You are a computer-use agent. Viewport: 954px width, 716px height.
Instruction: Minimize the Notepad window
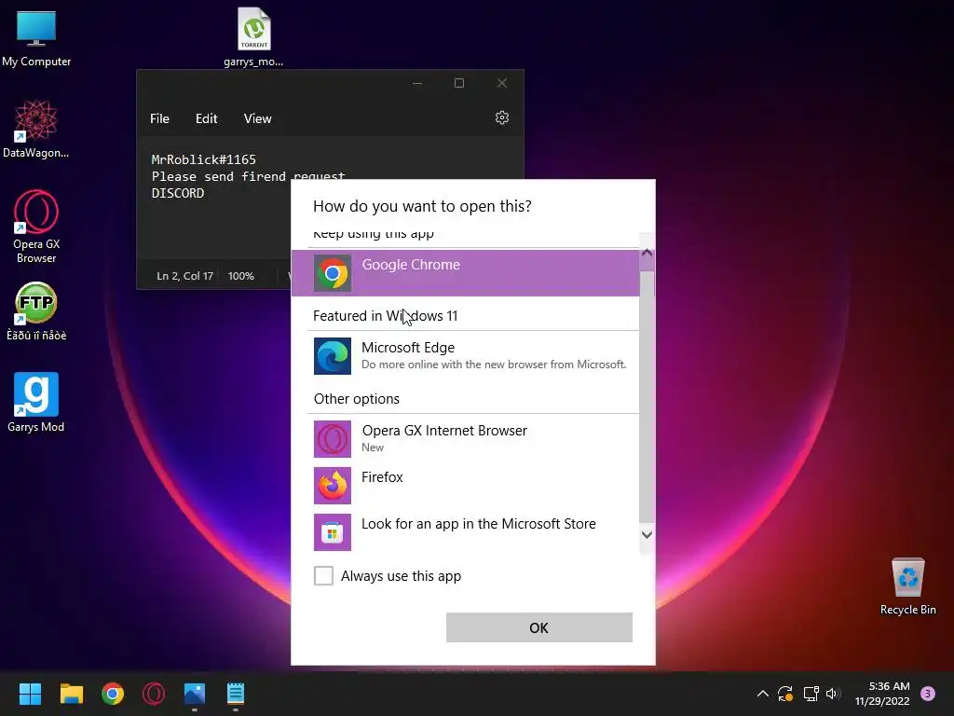417,83
